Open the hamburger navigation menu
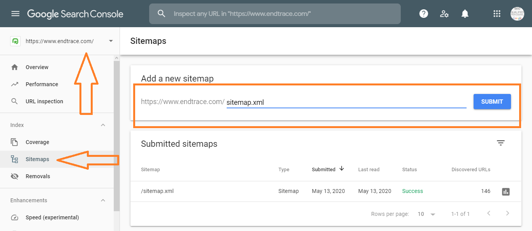 pyautogui.click(x=15, y=14)
